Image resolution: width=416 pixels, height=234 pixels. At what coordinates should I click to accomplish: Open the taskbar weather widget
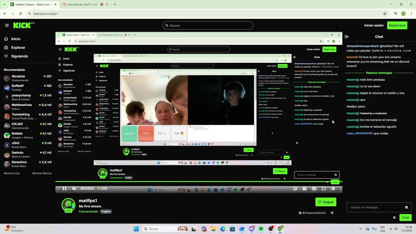14,229
